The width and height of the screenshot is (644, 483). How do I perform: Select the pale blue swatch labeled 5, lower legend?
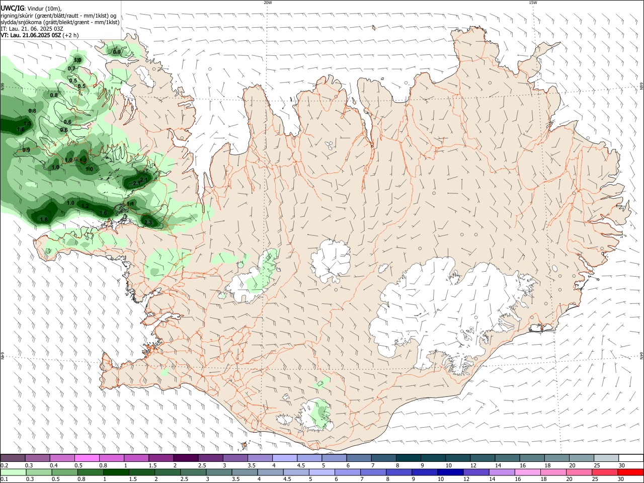[x=321, y=472]
